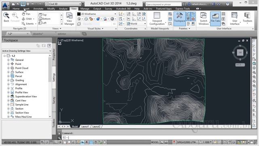Switch to the desenho drawing file tab
Viewport: 259px width, 146px height.
38,34
